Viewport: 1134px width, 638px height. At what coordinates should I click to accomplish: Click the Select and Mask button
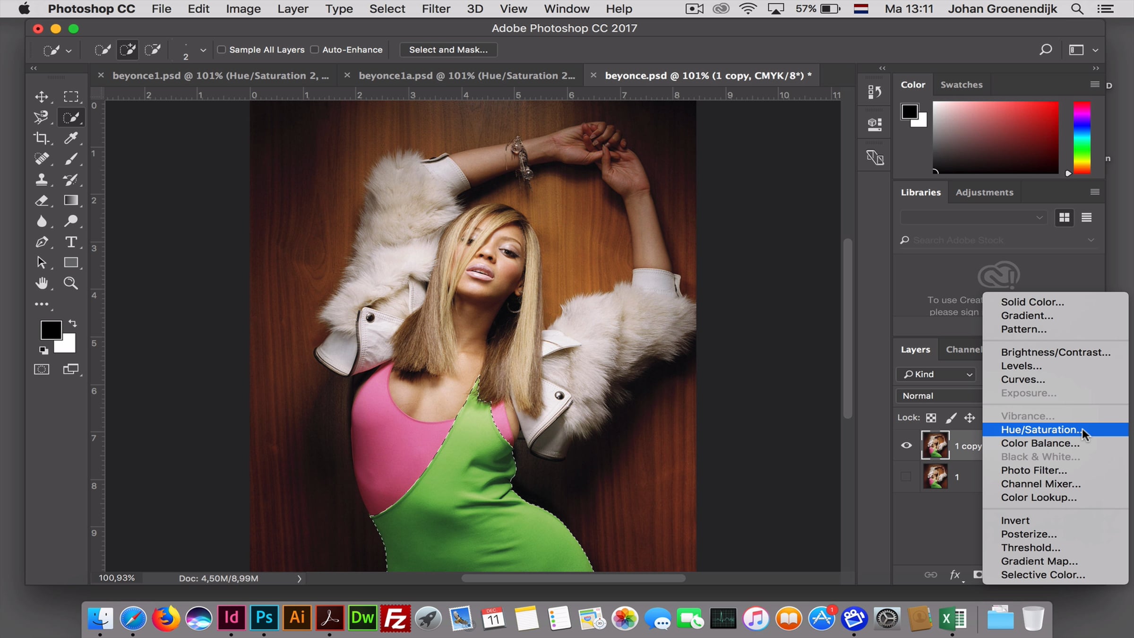[448, 50]
